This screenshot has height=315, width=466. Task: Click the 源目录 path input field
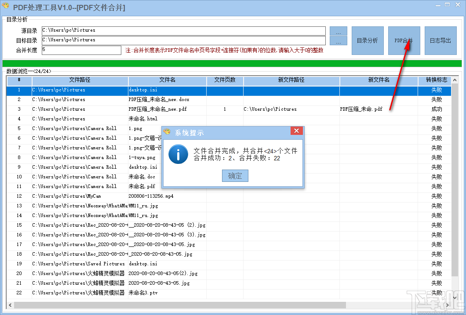182,30
